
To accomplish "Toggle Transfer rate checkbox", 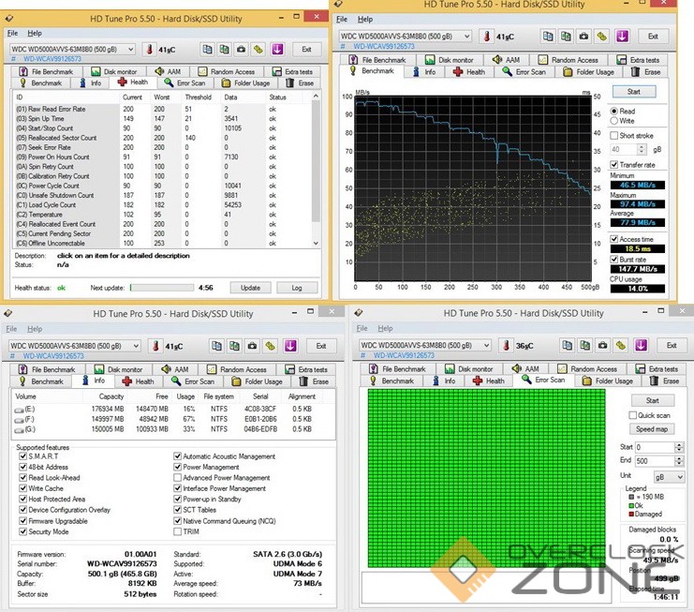I will 613,165.
